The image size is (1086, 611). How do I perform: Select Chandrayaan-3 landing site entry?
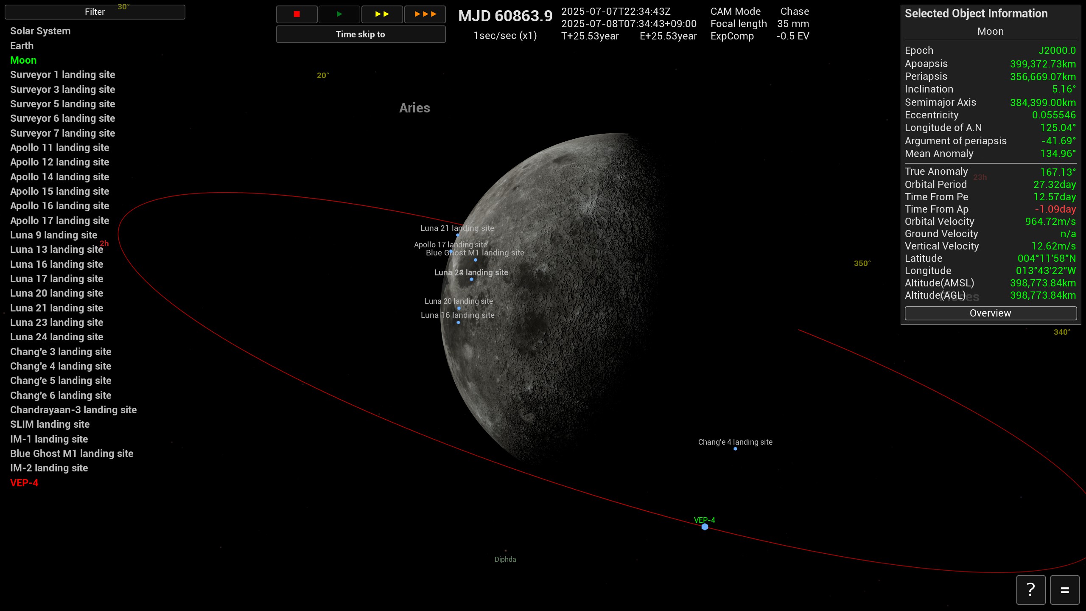[x=73, y=410]
